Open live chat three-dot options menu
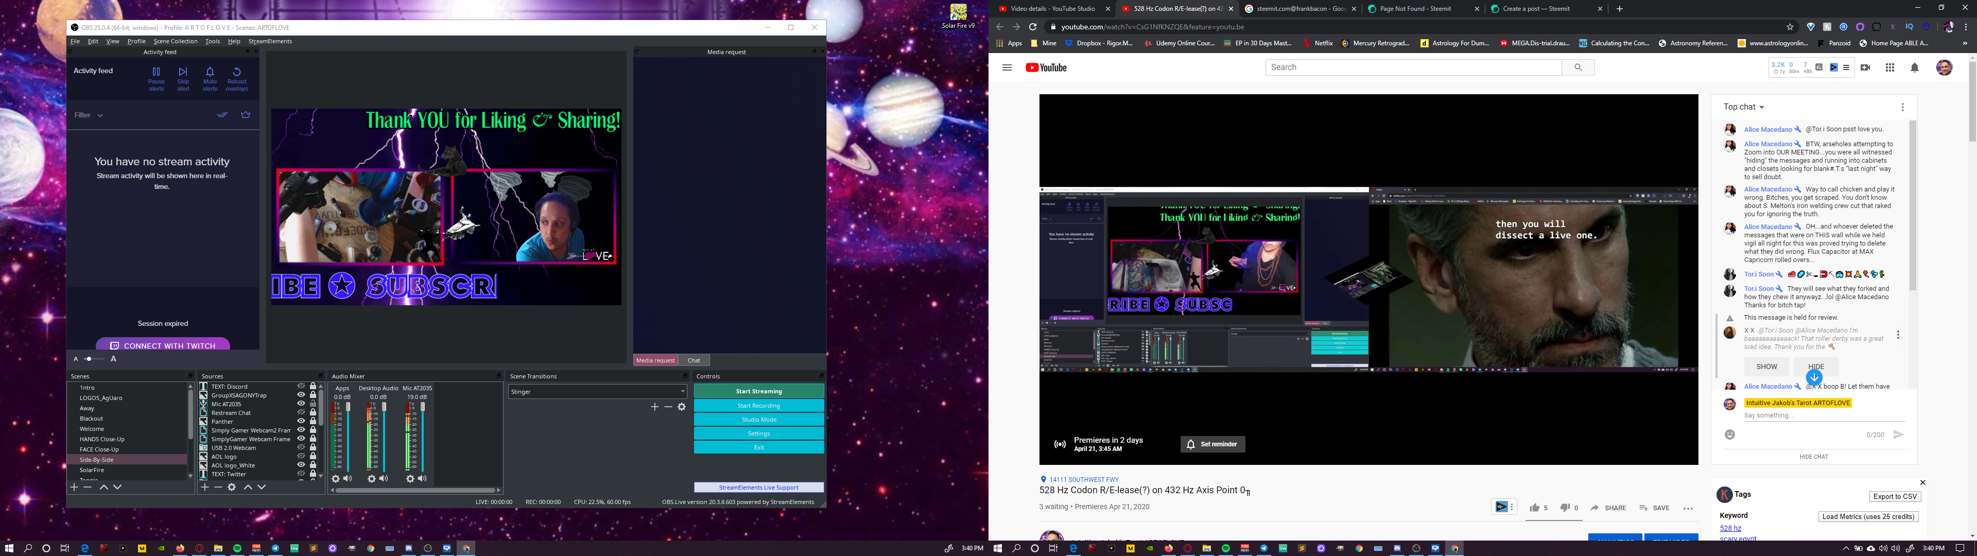The image size is (1977, 556). tap(1902, 108)
